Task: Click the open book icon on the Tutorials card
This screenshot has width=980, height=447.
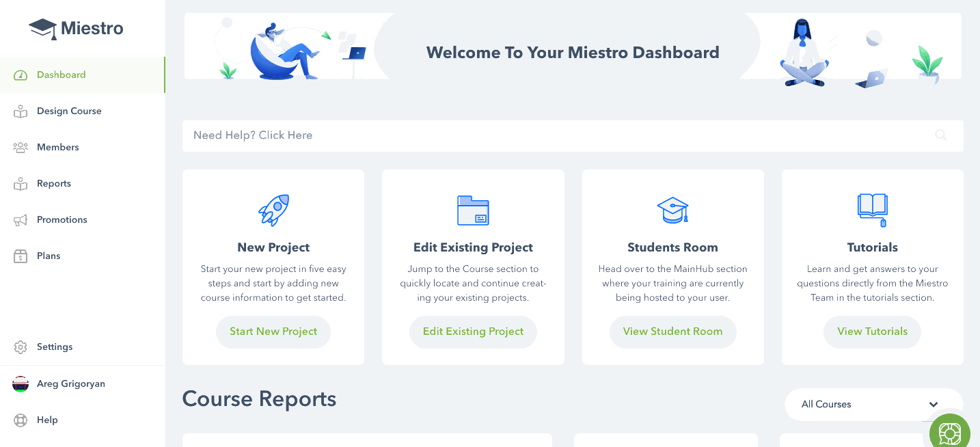Action: point(873,211)
